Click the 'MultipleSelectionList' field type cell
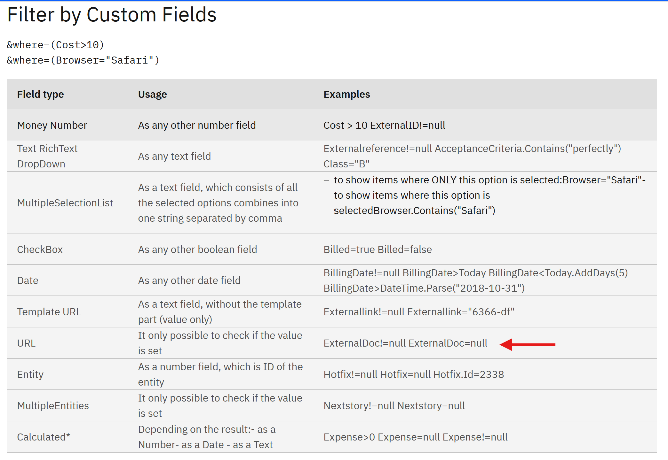The width and height of the screenshot is (668, 460). [x=65, y=203]
